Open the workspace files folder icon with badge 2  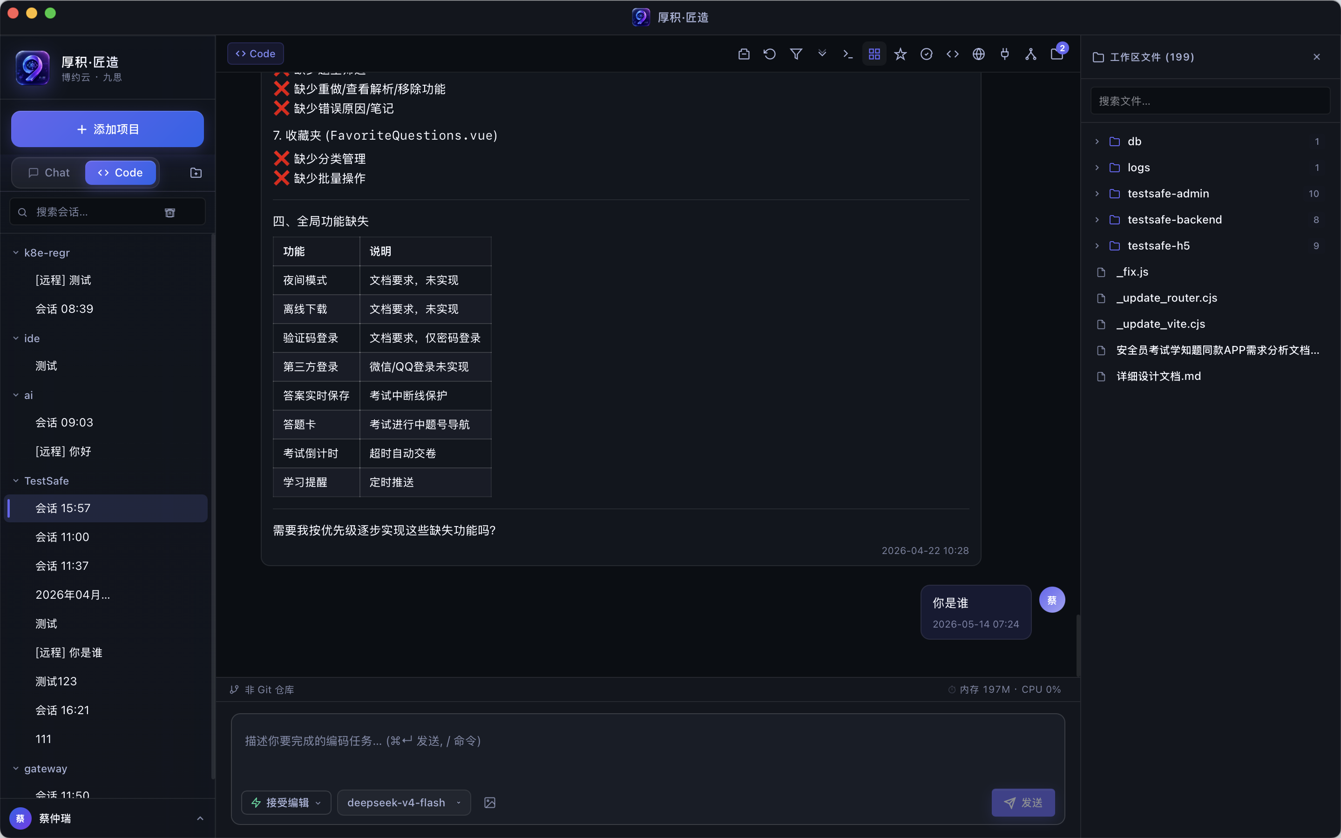click(x=1057, y=54)
